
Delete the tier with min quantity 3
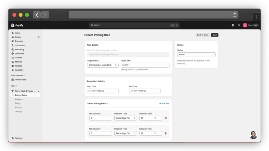(166, 133)
